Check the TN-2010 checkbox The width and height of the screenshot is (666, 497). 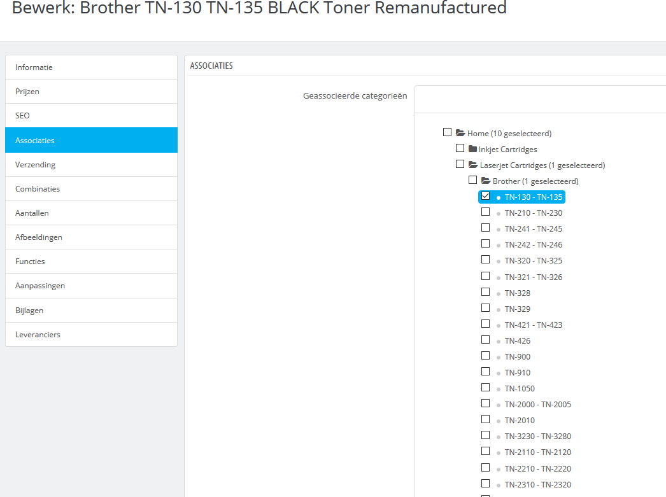point(485,419)
